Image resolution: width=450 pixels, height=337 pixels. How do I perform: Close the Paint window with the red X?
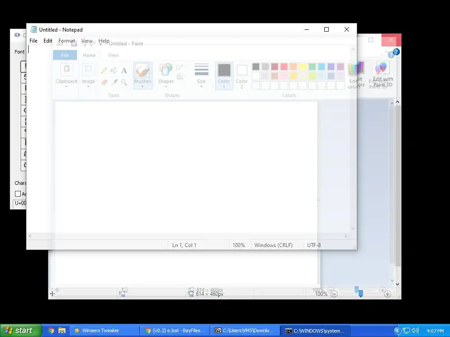391,40
